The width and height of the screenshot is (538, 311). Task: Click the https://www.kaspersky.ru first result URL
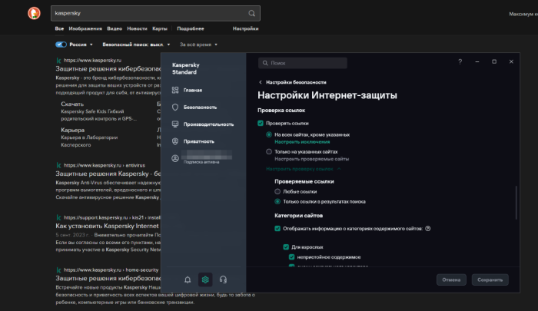pos(93,61)
